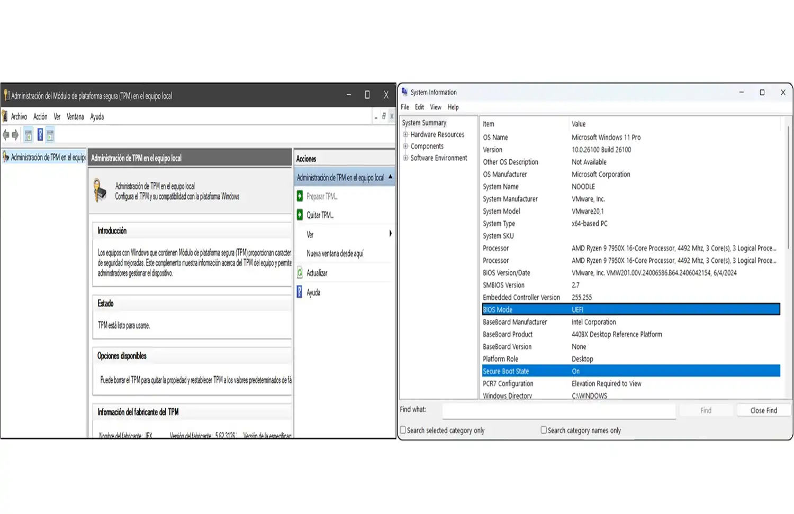The image size is (794, 514).
Task: Open the Ver submenu arrow in Acciones
Action: pos(391,234)
